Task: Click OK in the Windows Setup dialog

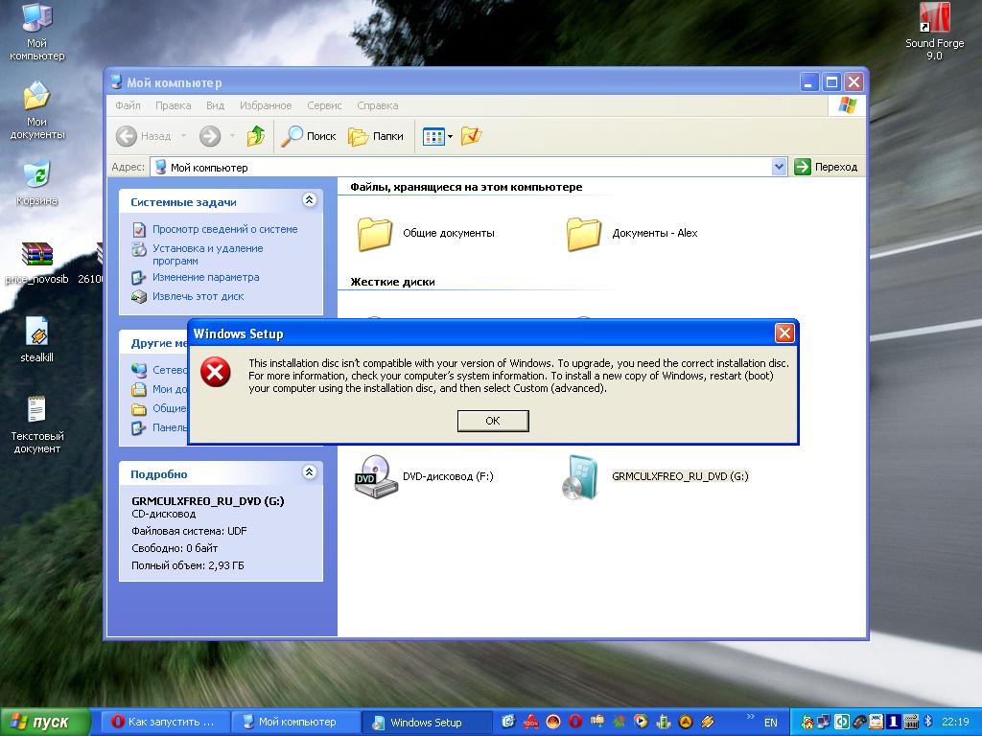Action: pyautogui.click(x=492, y=421)
